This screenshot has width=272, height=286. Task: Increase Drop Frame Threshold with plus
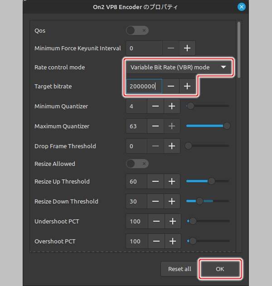(172, 146)
